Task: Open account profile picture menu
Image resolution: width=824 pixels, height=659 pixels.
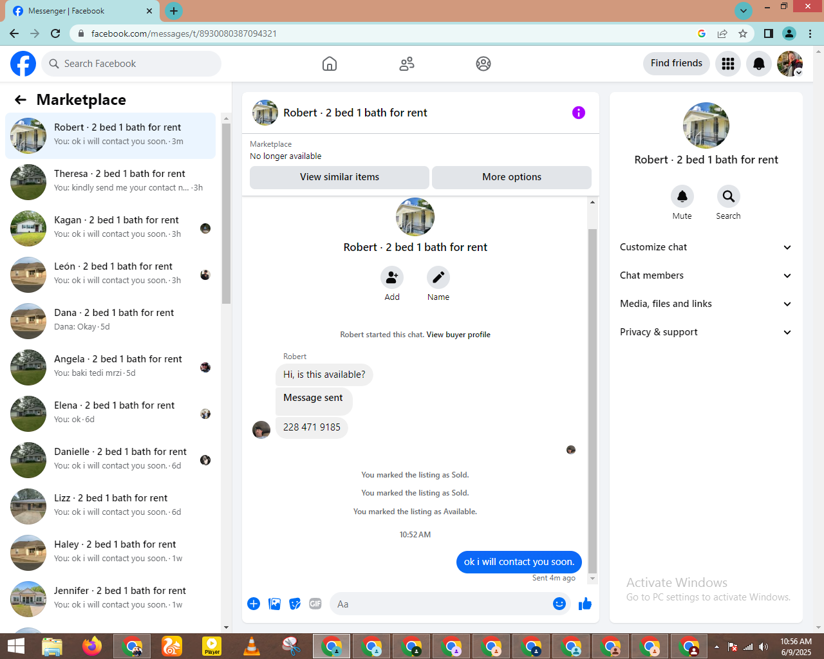Action: 790,64
